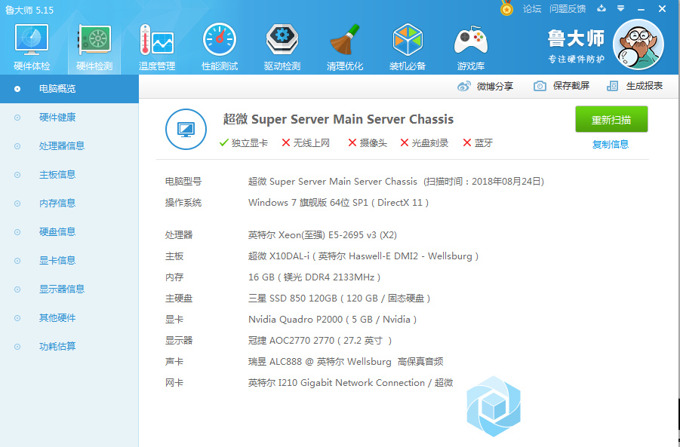Click the 鲁大师 5.15 window title text
The width and height of the screenshot is (680, 447).
pyautogui.click(x=29, y=10)
